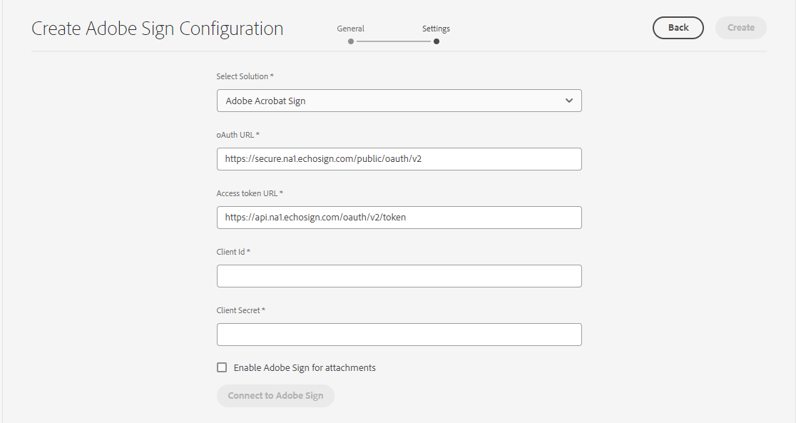Switch to the Settings step
The width and height of the screenshot is (796, 423).
(436, 29)
